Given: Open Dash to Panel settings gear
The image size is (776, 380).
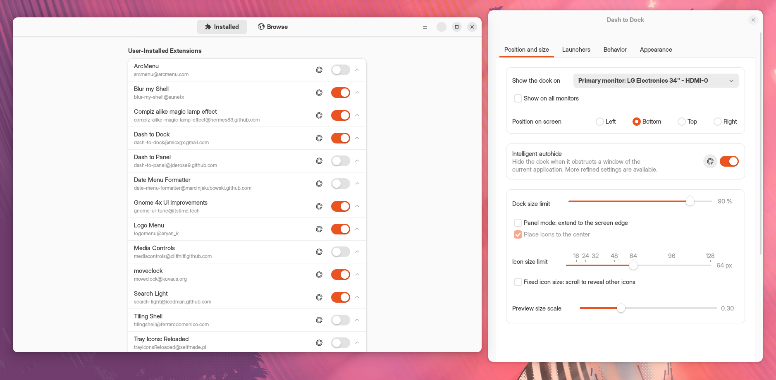Looking at the screenshot, I should pos(319,161).
